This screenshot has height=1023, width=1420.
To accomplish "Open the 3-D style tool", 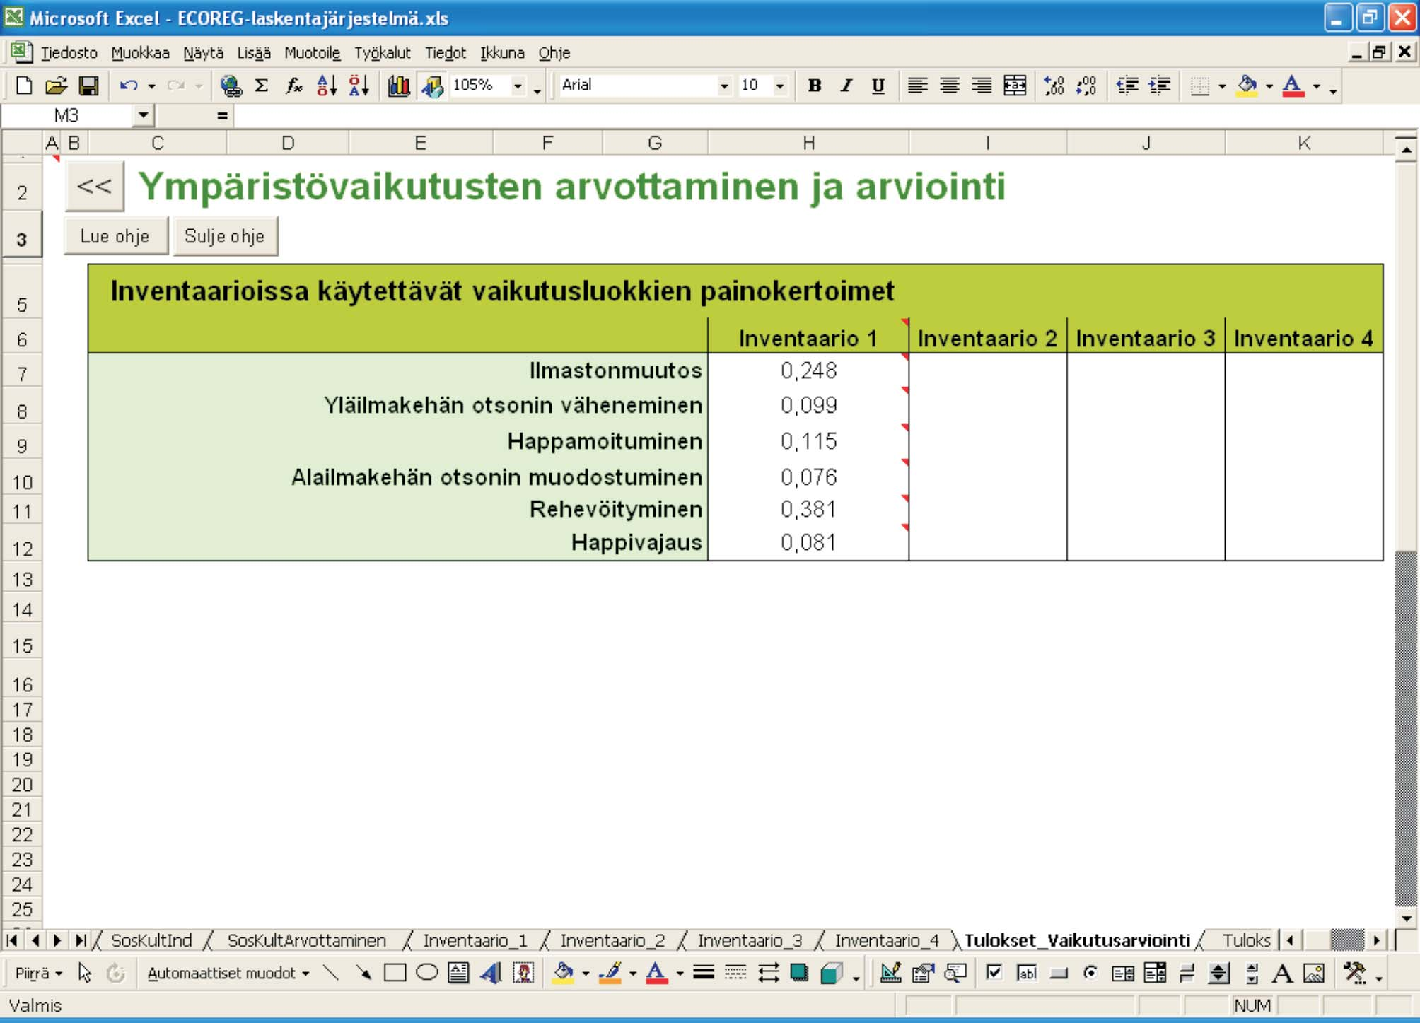I will (832, 973).
